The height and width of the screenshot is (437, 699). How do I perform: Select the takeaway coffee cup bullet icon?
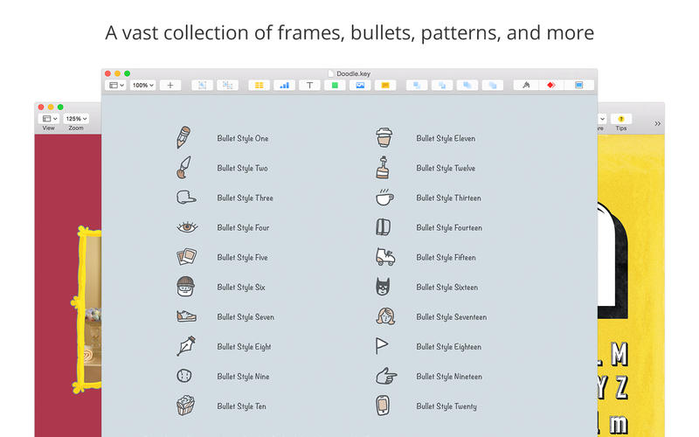(384, 137)
